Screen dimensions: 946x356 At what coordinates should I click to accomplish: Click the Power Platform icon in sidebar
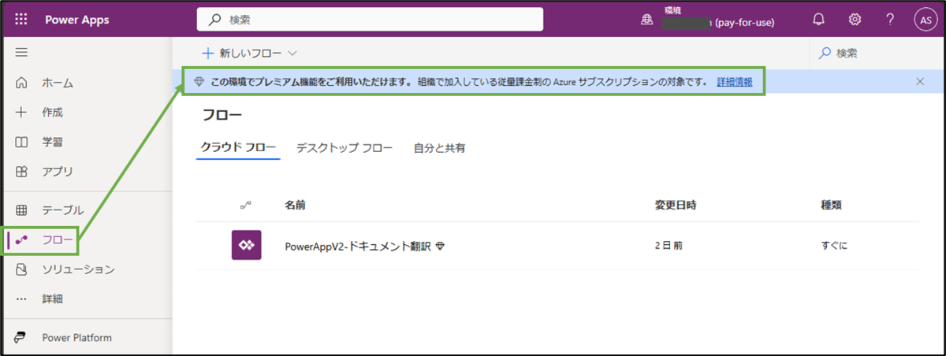click(21, 338)
